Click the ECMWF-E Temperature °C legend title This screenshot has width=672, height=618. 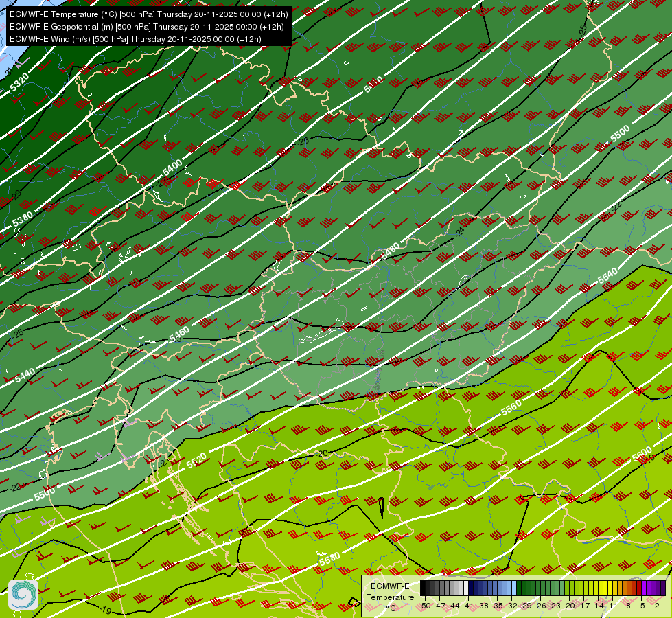coord(391,597)
